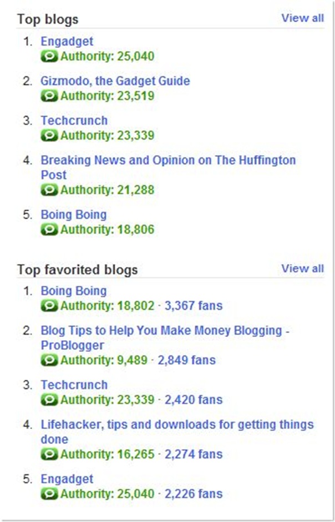View ProBlogger's 2,849 fans
335x522 pixels.
[x=186, y=360]
